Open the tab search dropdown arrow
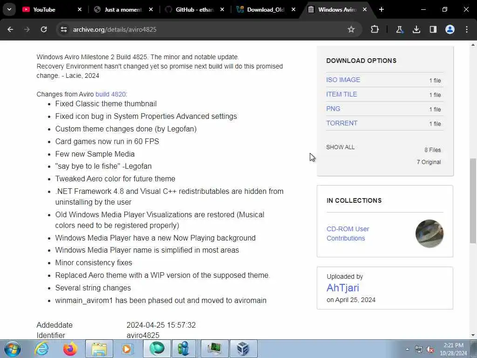This screenshot has width=477, height=358. point(9,9)
